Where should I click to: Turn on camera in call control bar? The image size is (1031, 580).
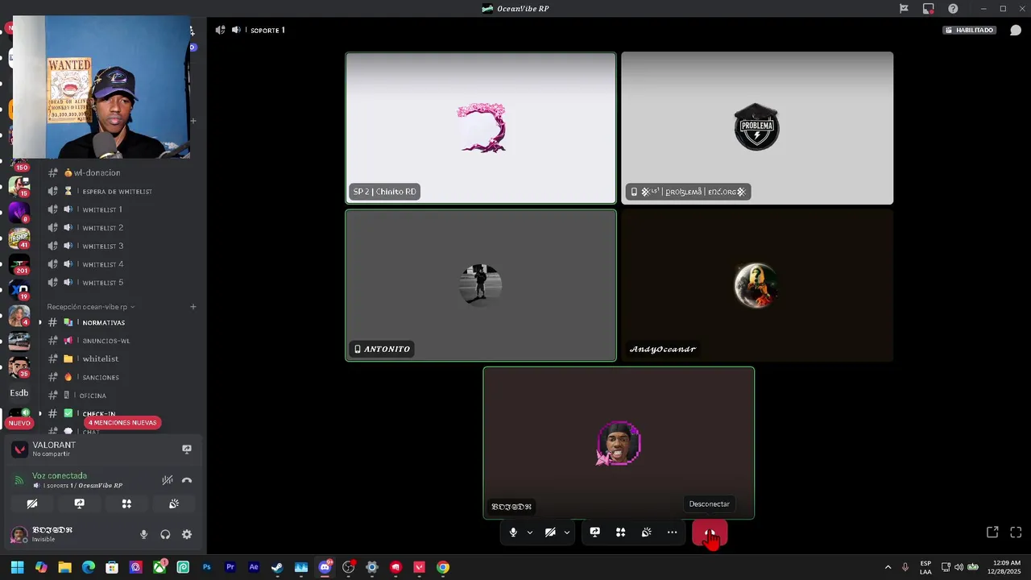point(550,532)
